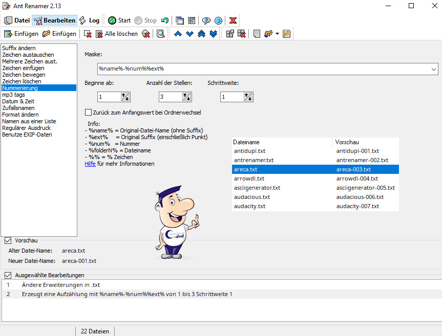This screenshot has width=442, height=336.
Task: Select 'Zeichen löschen' in the actions list
Action: click(22, 81)
